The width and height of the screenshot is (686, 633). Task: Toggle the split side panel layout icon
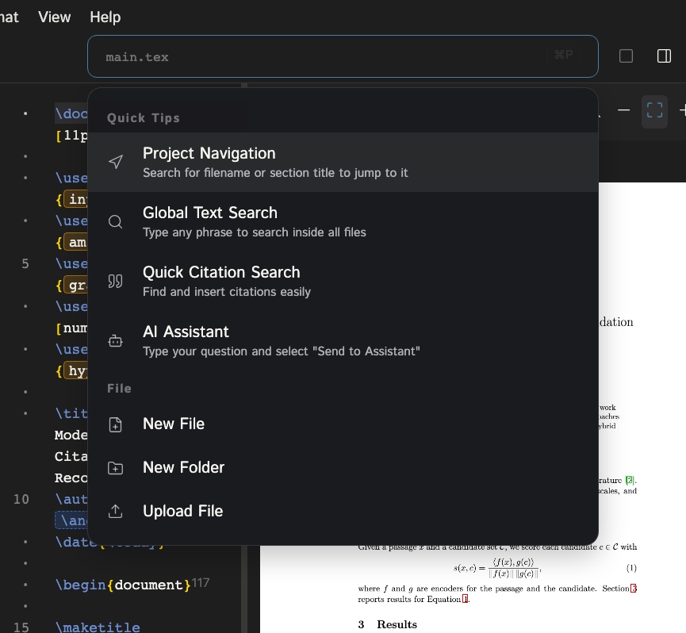664,56
